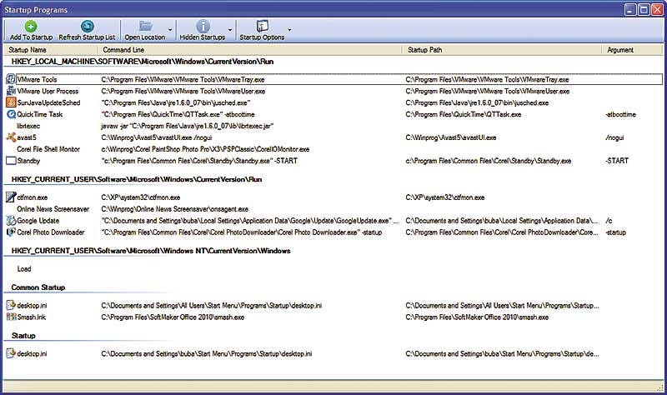Click the VMware Tools entry icon

pos(11,79)
